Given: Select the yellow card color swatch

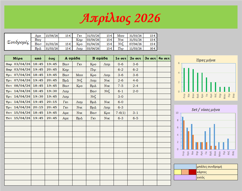Looking at the screenshot, I should [178, 172].
